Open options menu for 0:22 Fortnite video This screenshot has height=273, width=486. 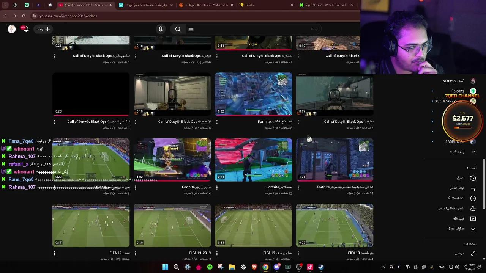click(217, 122)
